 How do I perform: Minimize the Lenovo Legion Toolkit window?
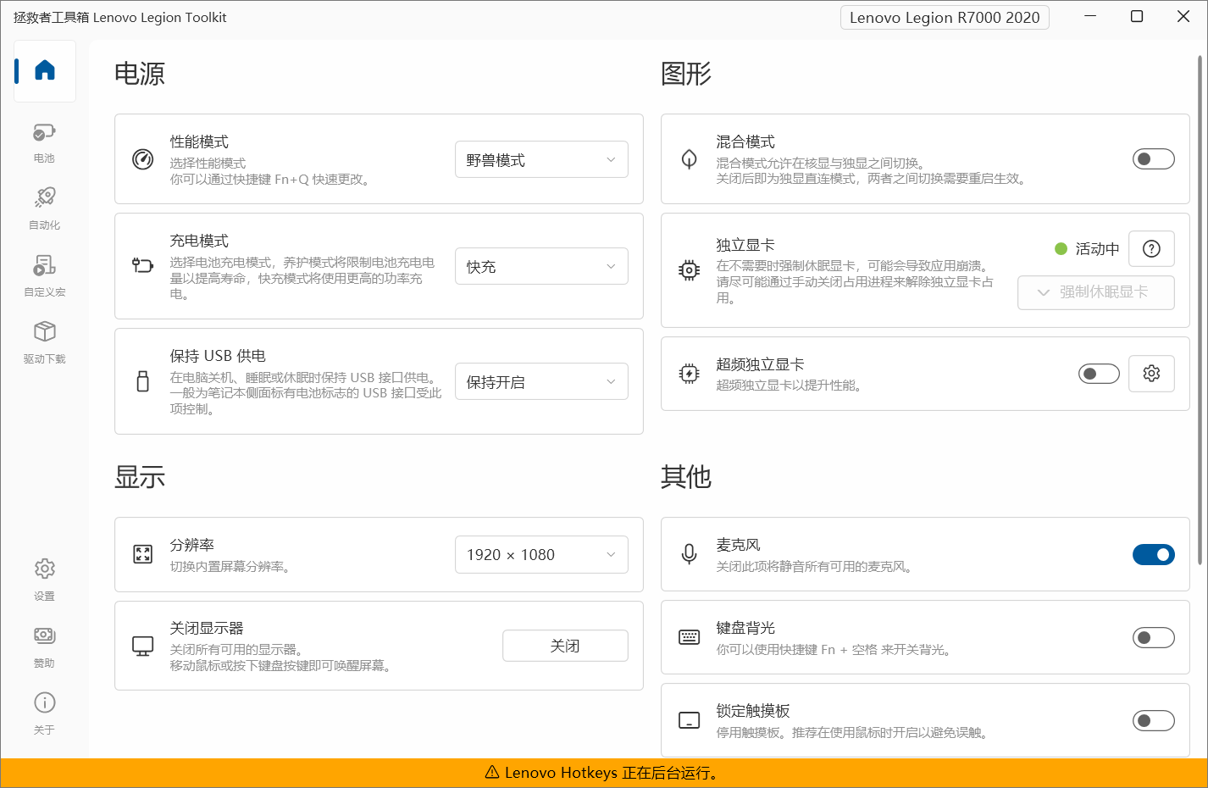[x=1091, y=16]
